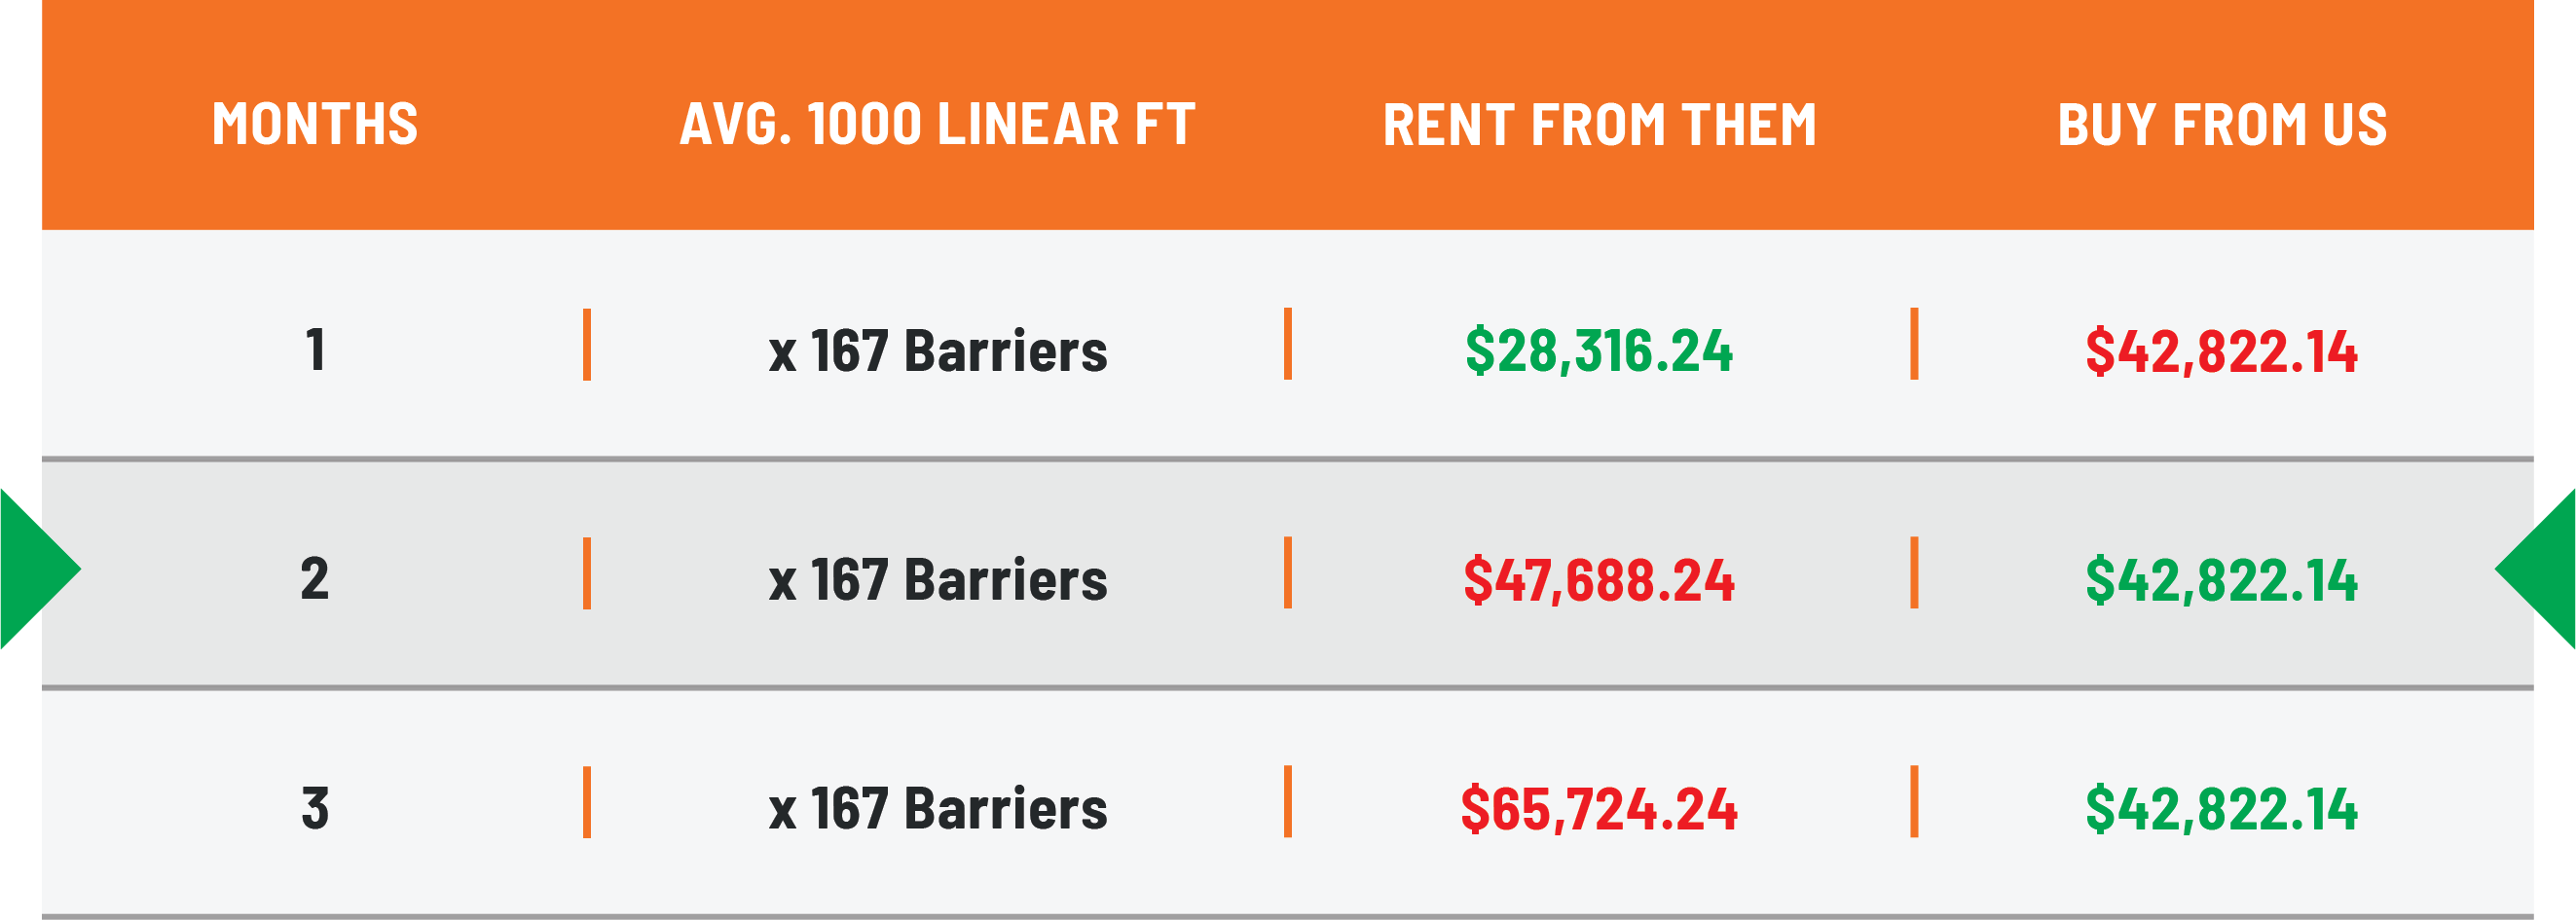Screen dimensions: 2576x920
Task: Click orange divider after month 1 cell
Action: pyautogui.click(x=587, y=344)
